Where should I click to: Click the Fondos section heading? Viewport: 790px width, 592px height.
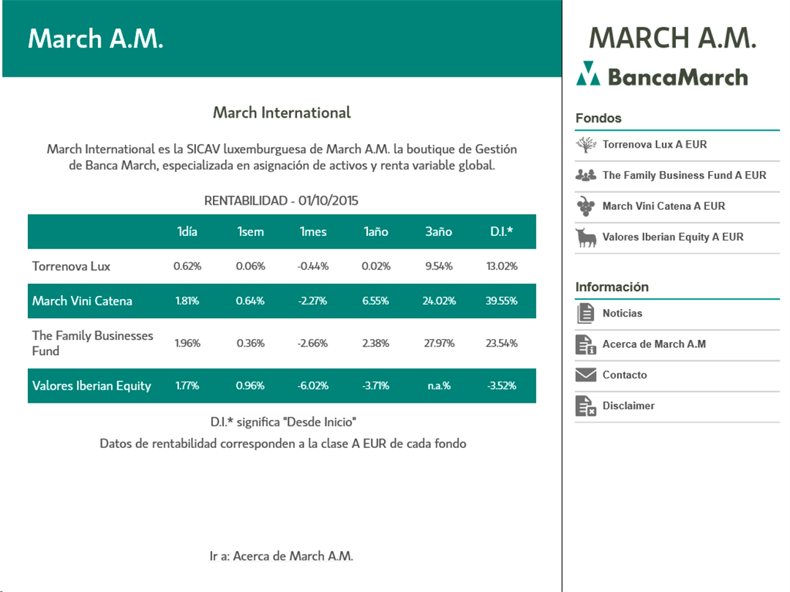point(598,118)
